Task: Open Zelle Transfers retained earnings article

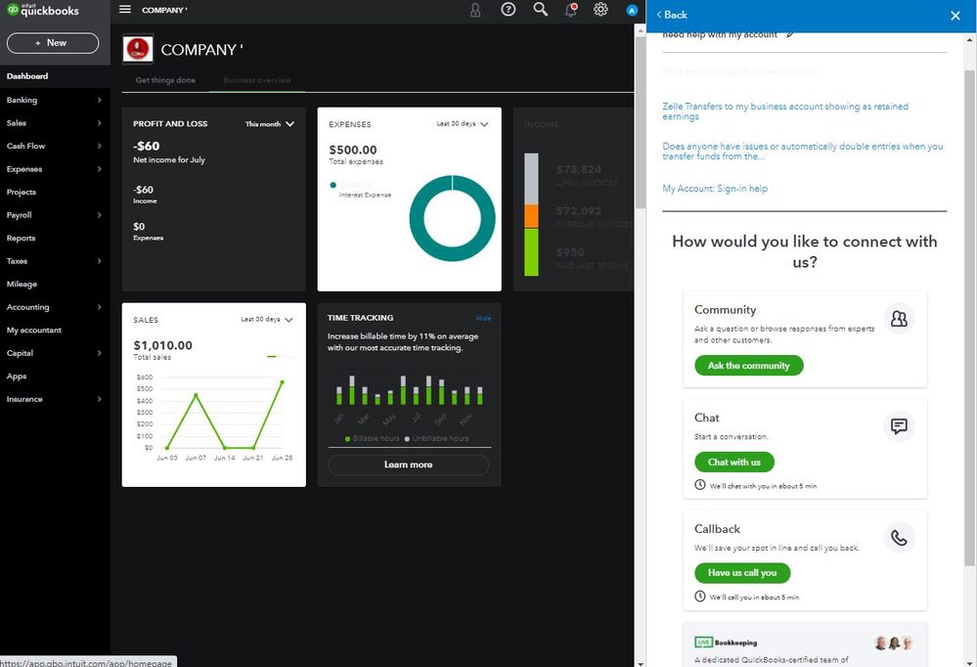Action: click(785, 111)
